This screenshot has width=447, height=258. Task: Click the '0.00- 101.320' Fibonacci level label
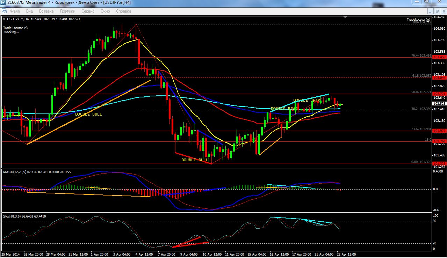tap(421, 162)
